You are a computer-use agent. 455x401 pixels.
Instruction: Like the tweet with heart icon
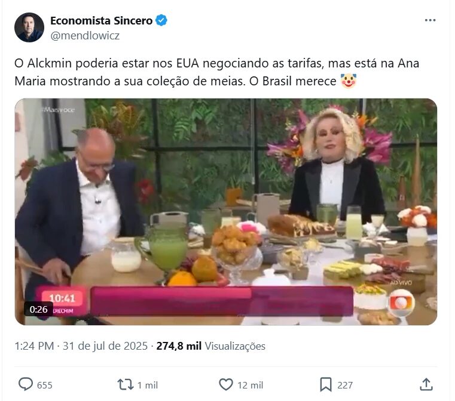point(226,384)
